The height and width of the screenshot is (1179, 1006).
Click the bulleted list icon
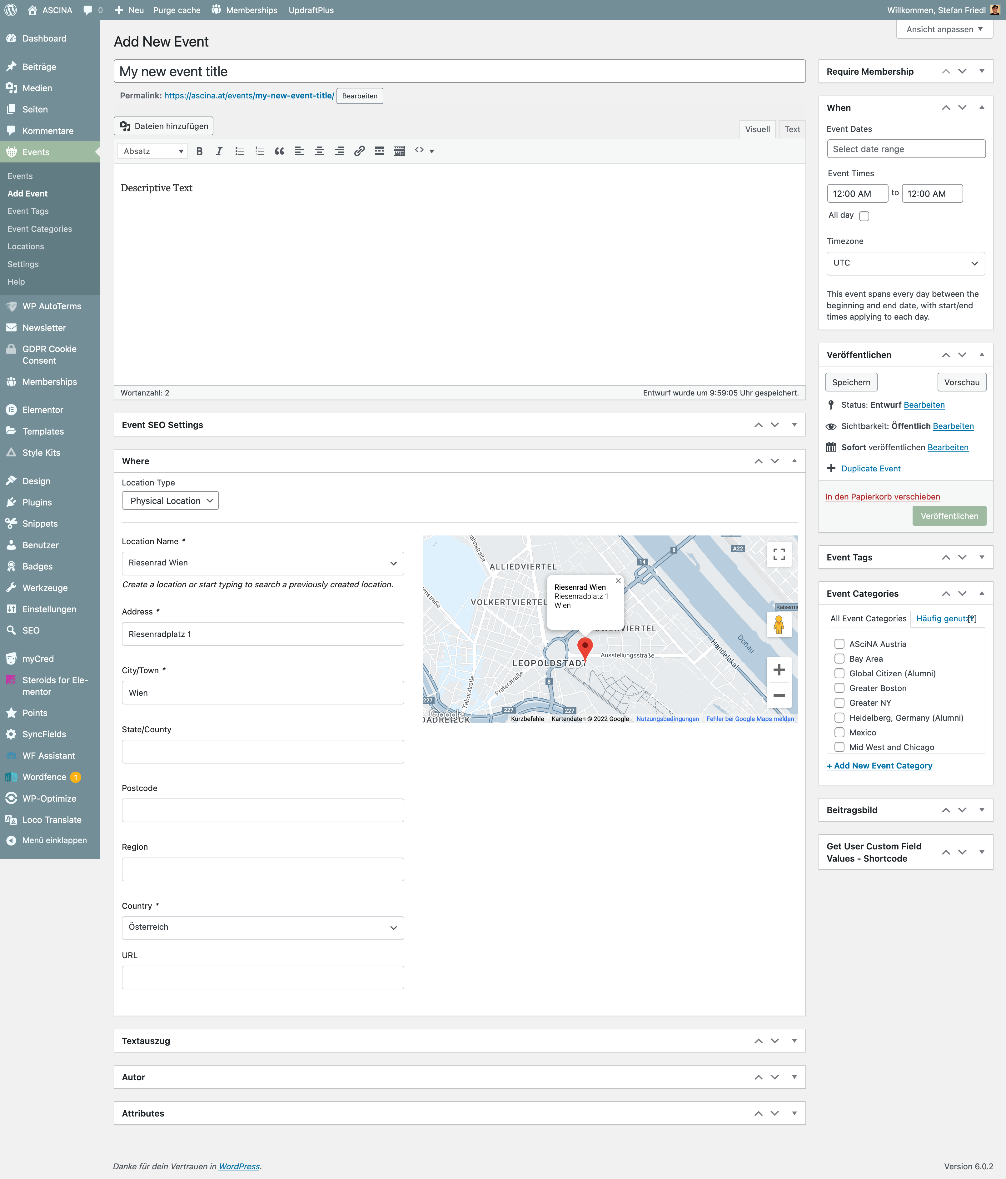tap(240, 151)
